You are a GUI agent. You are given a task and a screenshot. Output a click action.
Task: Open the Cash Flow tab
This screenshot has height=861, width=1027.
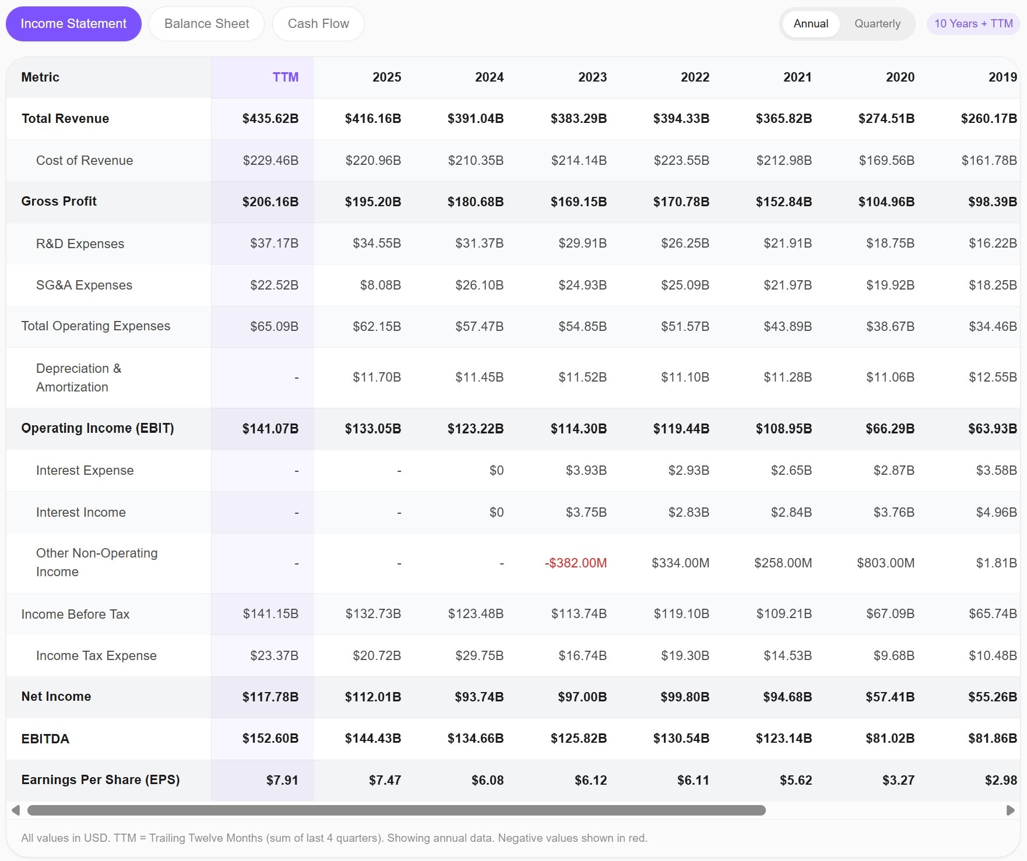[x=318, y=23]
